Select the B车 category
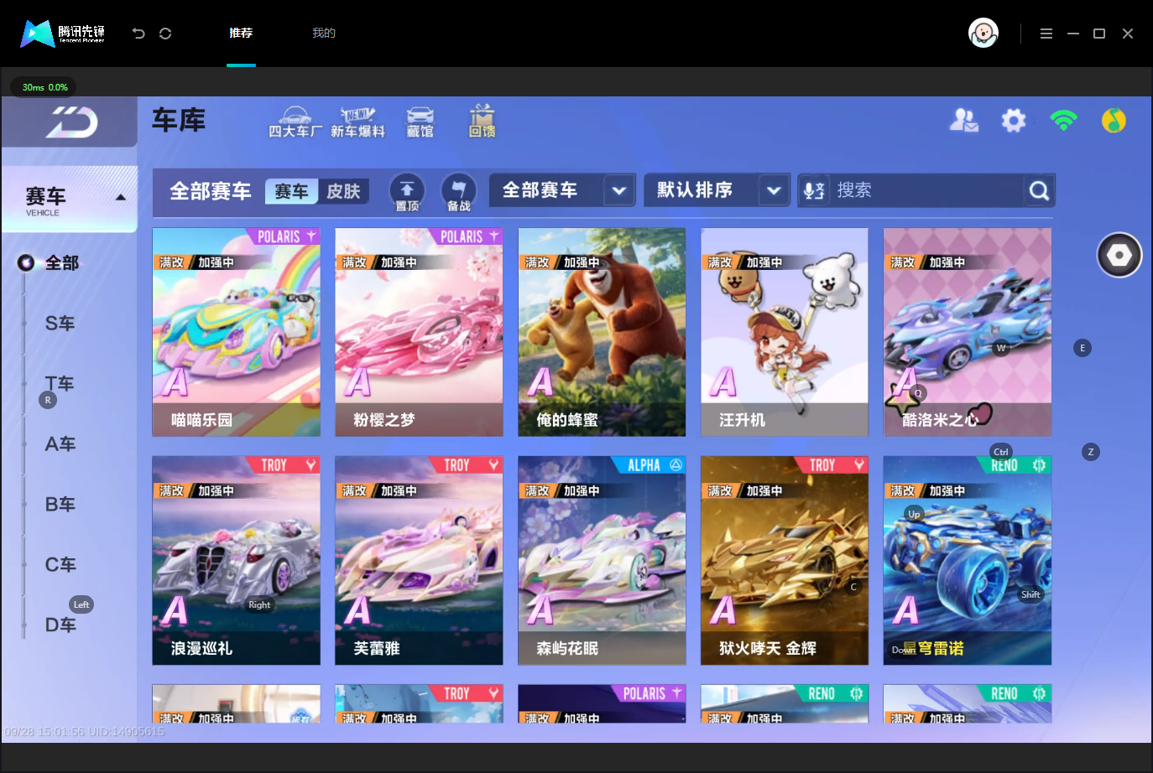The height and width of the screenshot is (773, 1153). pyautogui.click(x=60, y=505)
